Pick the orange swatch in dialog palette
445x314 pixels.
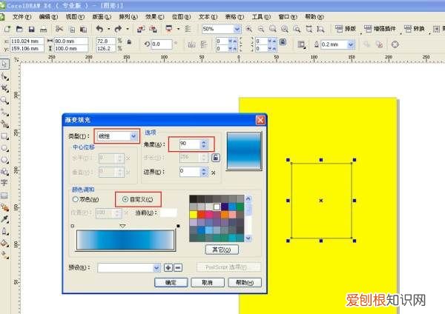[x=225, y=215]
